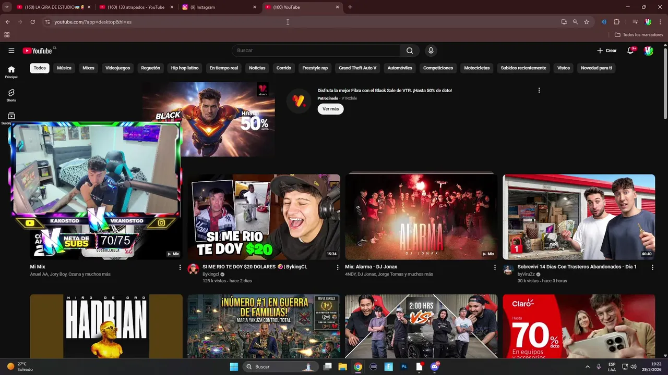Open Discord from the taskbar
The width and height of the screenshot is (668, 375).
435,367
